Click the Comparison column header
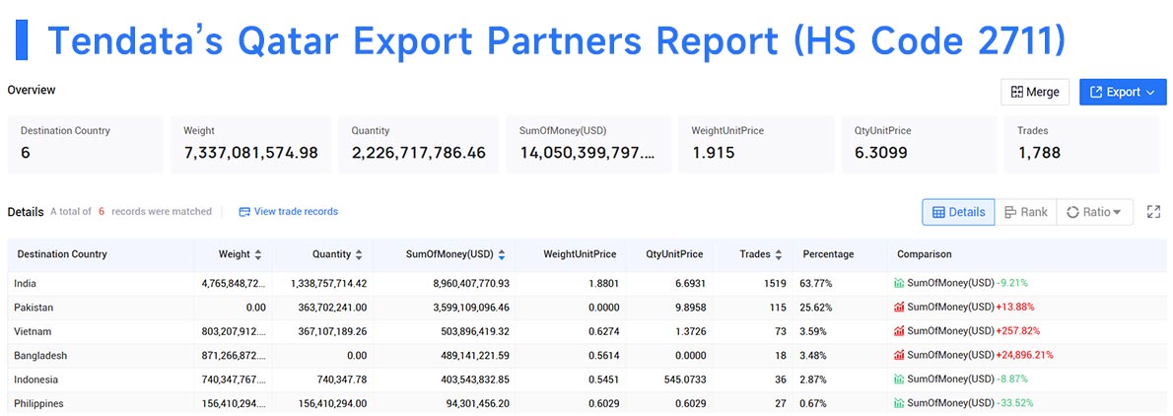1173x416 pixels. coord(925,254)
